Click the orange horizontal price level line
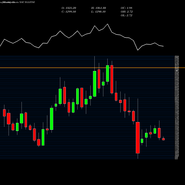 92,68
